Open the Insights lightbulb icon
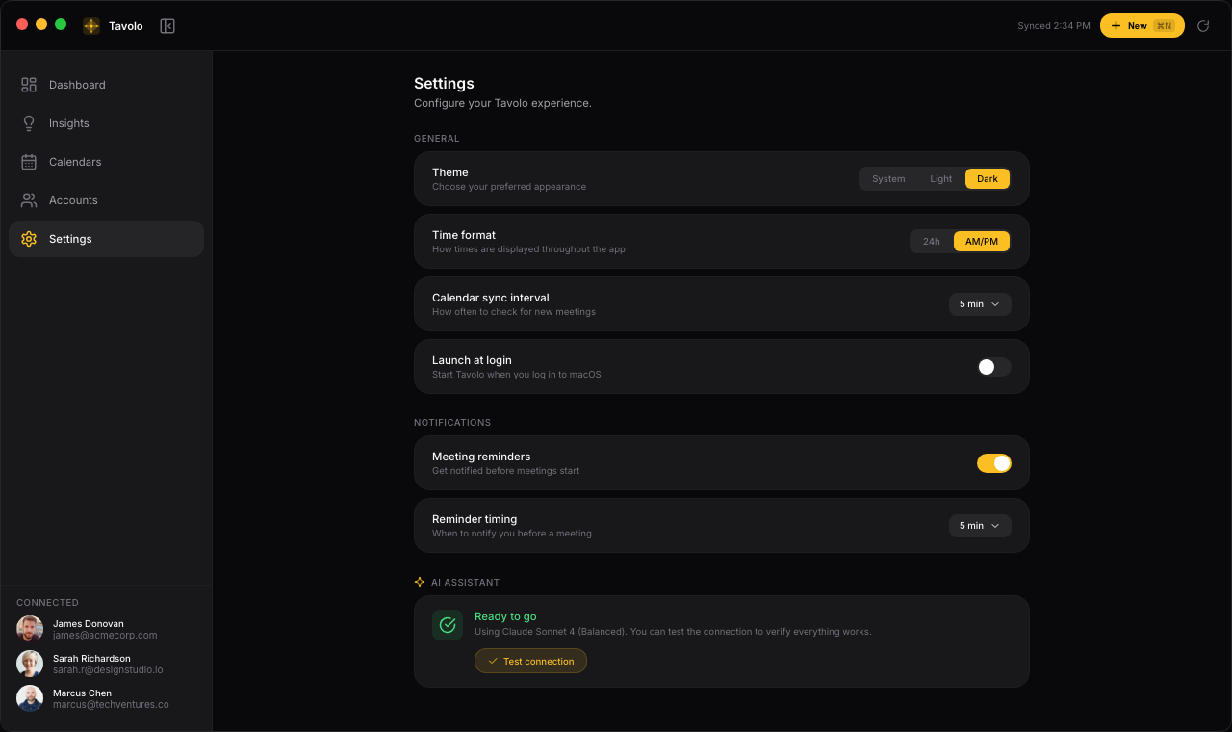Viewport: 1232px width, 732px height. pos(29,123)
